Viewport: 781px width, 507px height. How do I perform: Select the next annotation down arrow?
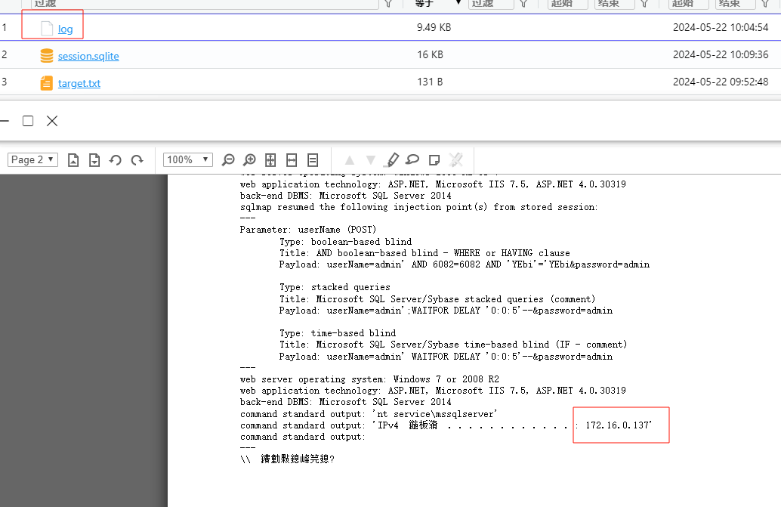(371, 160)
